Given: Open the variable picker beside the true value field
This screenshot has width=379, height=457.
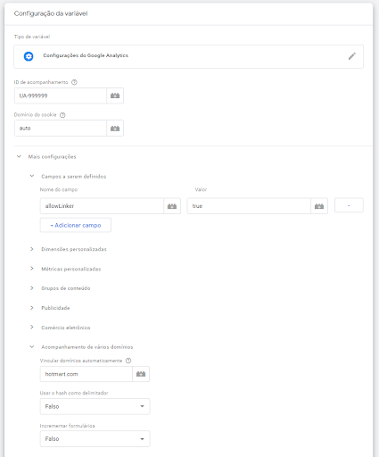Looking at the screenshot, I should tap(319, 206).
